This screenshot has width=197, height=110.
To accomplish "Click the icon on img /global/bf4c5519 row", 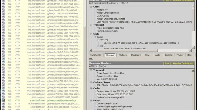I will (x=3, y=4).
